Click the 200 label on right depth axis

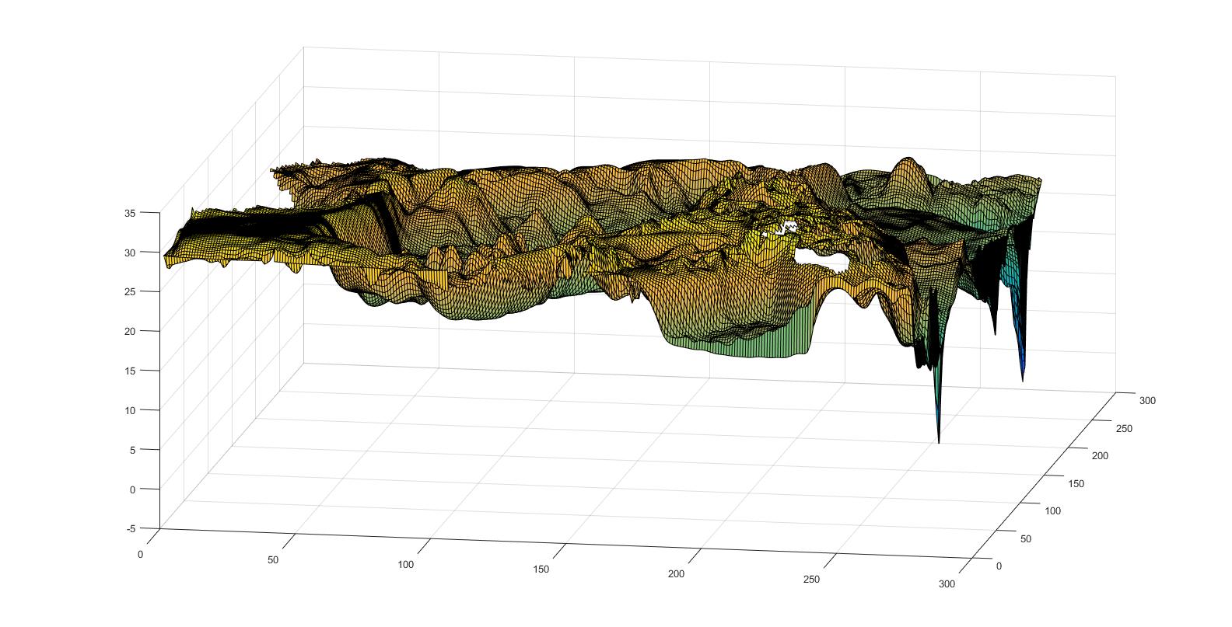coord(1099,456)
